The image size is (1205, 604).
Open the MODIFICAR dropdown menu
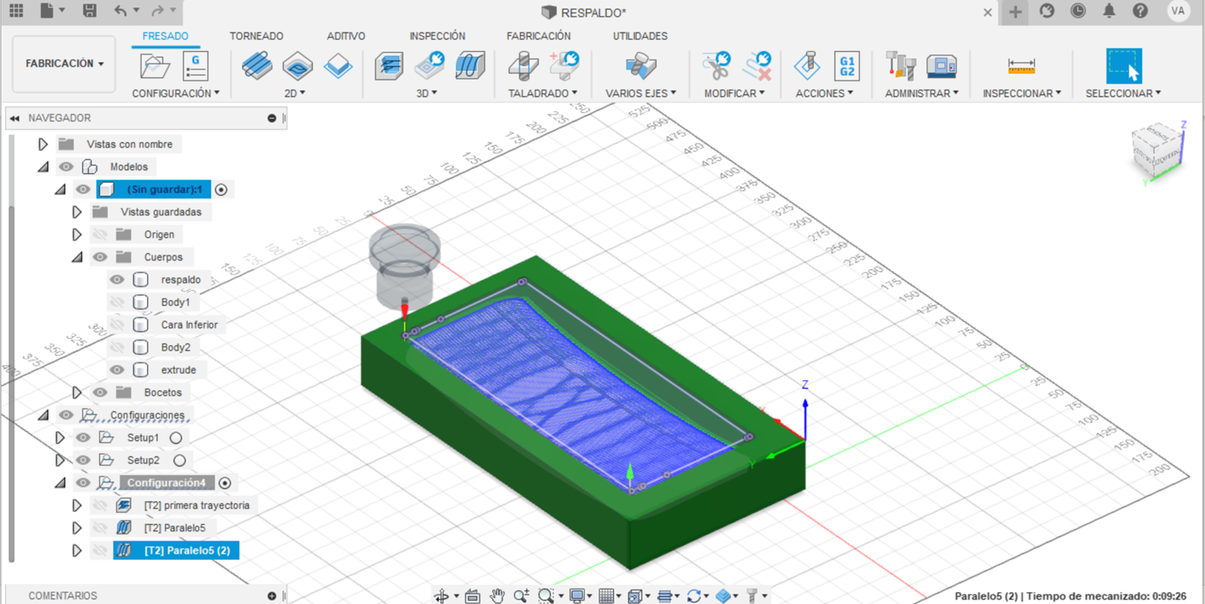734,93
